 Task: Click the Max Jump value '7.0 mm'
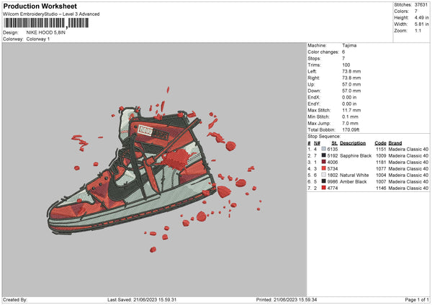[x=350, y=123]
